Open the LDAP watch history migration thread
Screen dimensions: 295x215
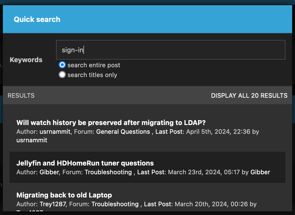[111, 123]
